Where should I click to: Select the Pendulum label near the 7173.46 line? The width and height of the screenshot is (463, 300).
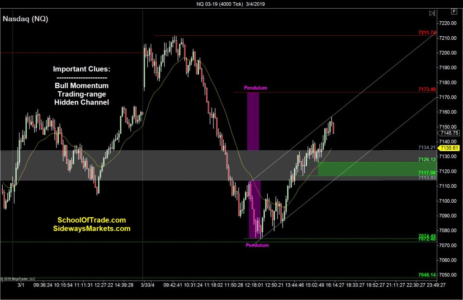click(255, 88)
